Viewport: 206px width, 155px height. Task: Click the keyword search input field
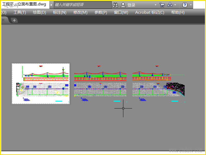click(x=83, y=5)
